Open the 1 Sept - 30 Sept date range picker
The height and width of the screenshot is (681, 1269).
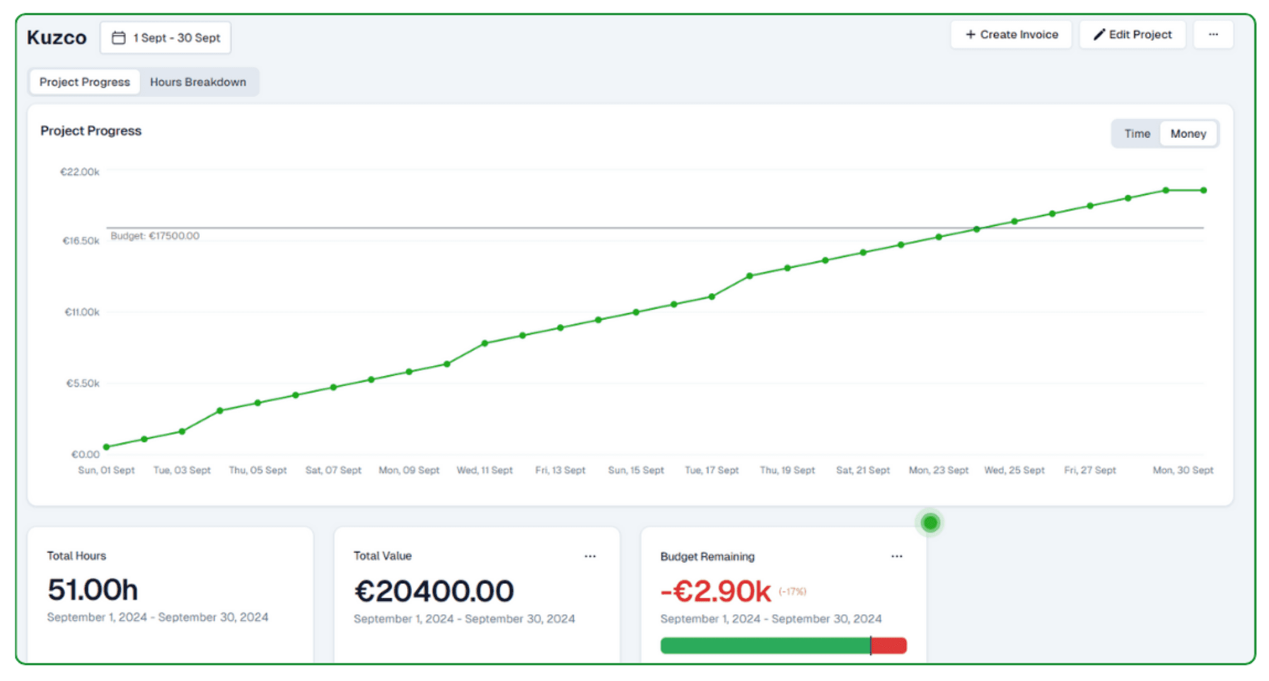[x=165, y=38]
